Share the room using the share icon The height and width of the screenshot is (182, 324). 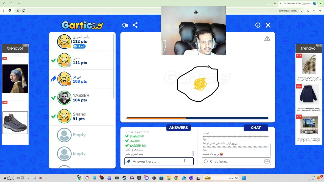pos(135,25)
